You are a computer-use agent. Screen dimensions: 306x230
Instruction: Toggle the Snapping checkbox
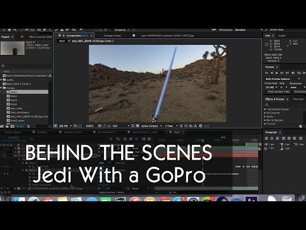[112, 30]
